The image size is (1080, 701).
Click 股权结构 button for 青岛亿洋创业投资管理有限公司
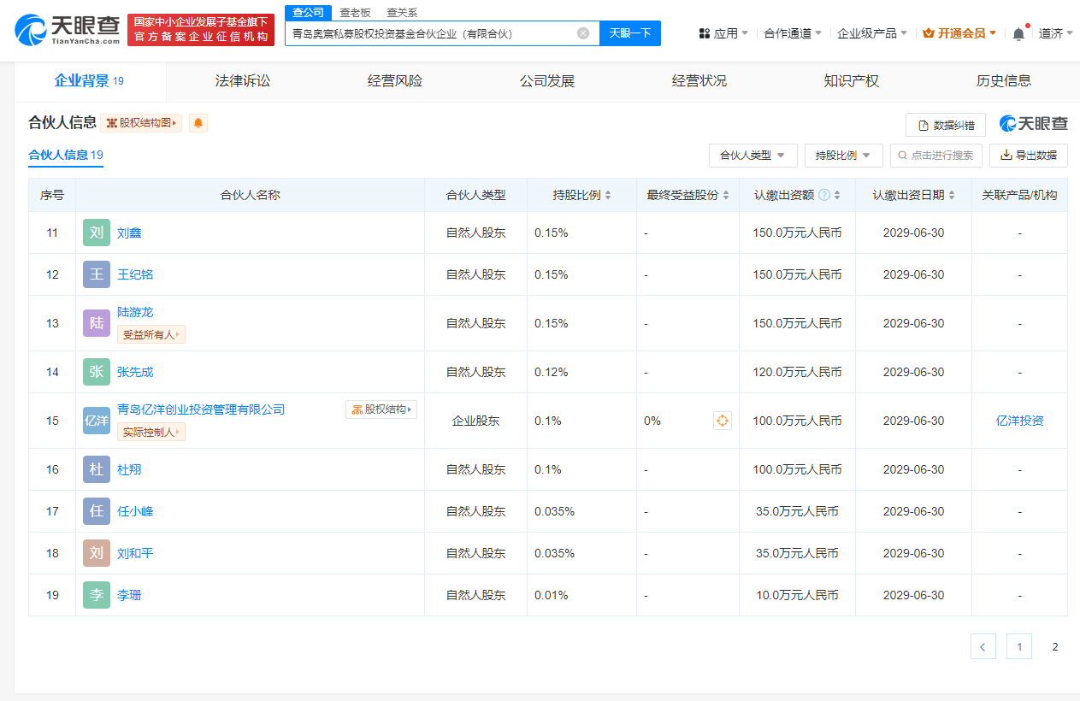tap(380, 409)
